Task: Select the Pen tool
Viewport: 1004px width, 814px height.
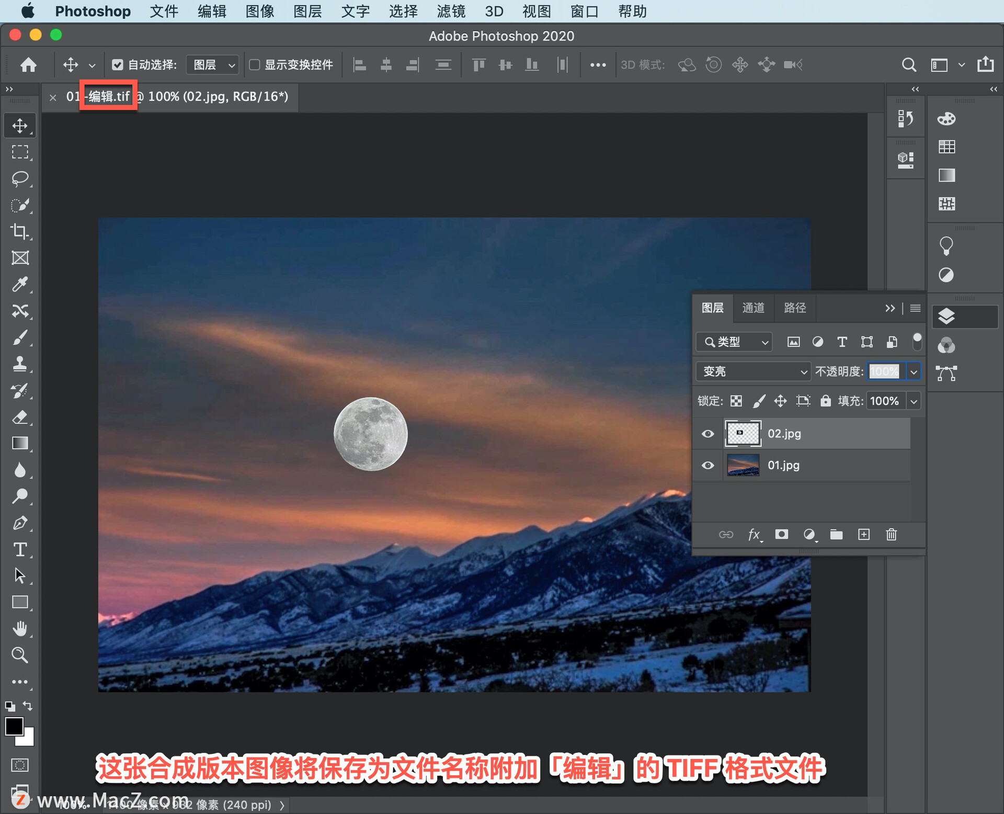Action: 20,523
